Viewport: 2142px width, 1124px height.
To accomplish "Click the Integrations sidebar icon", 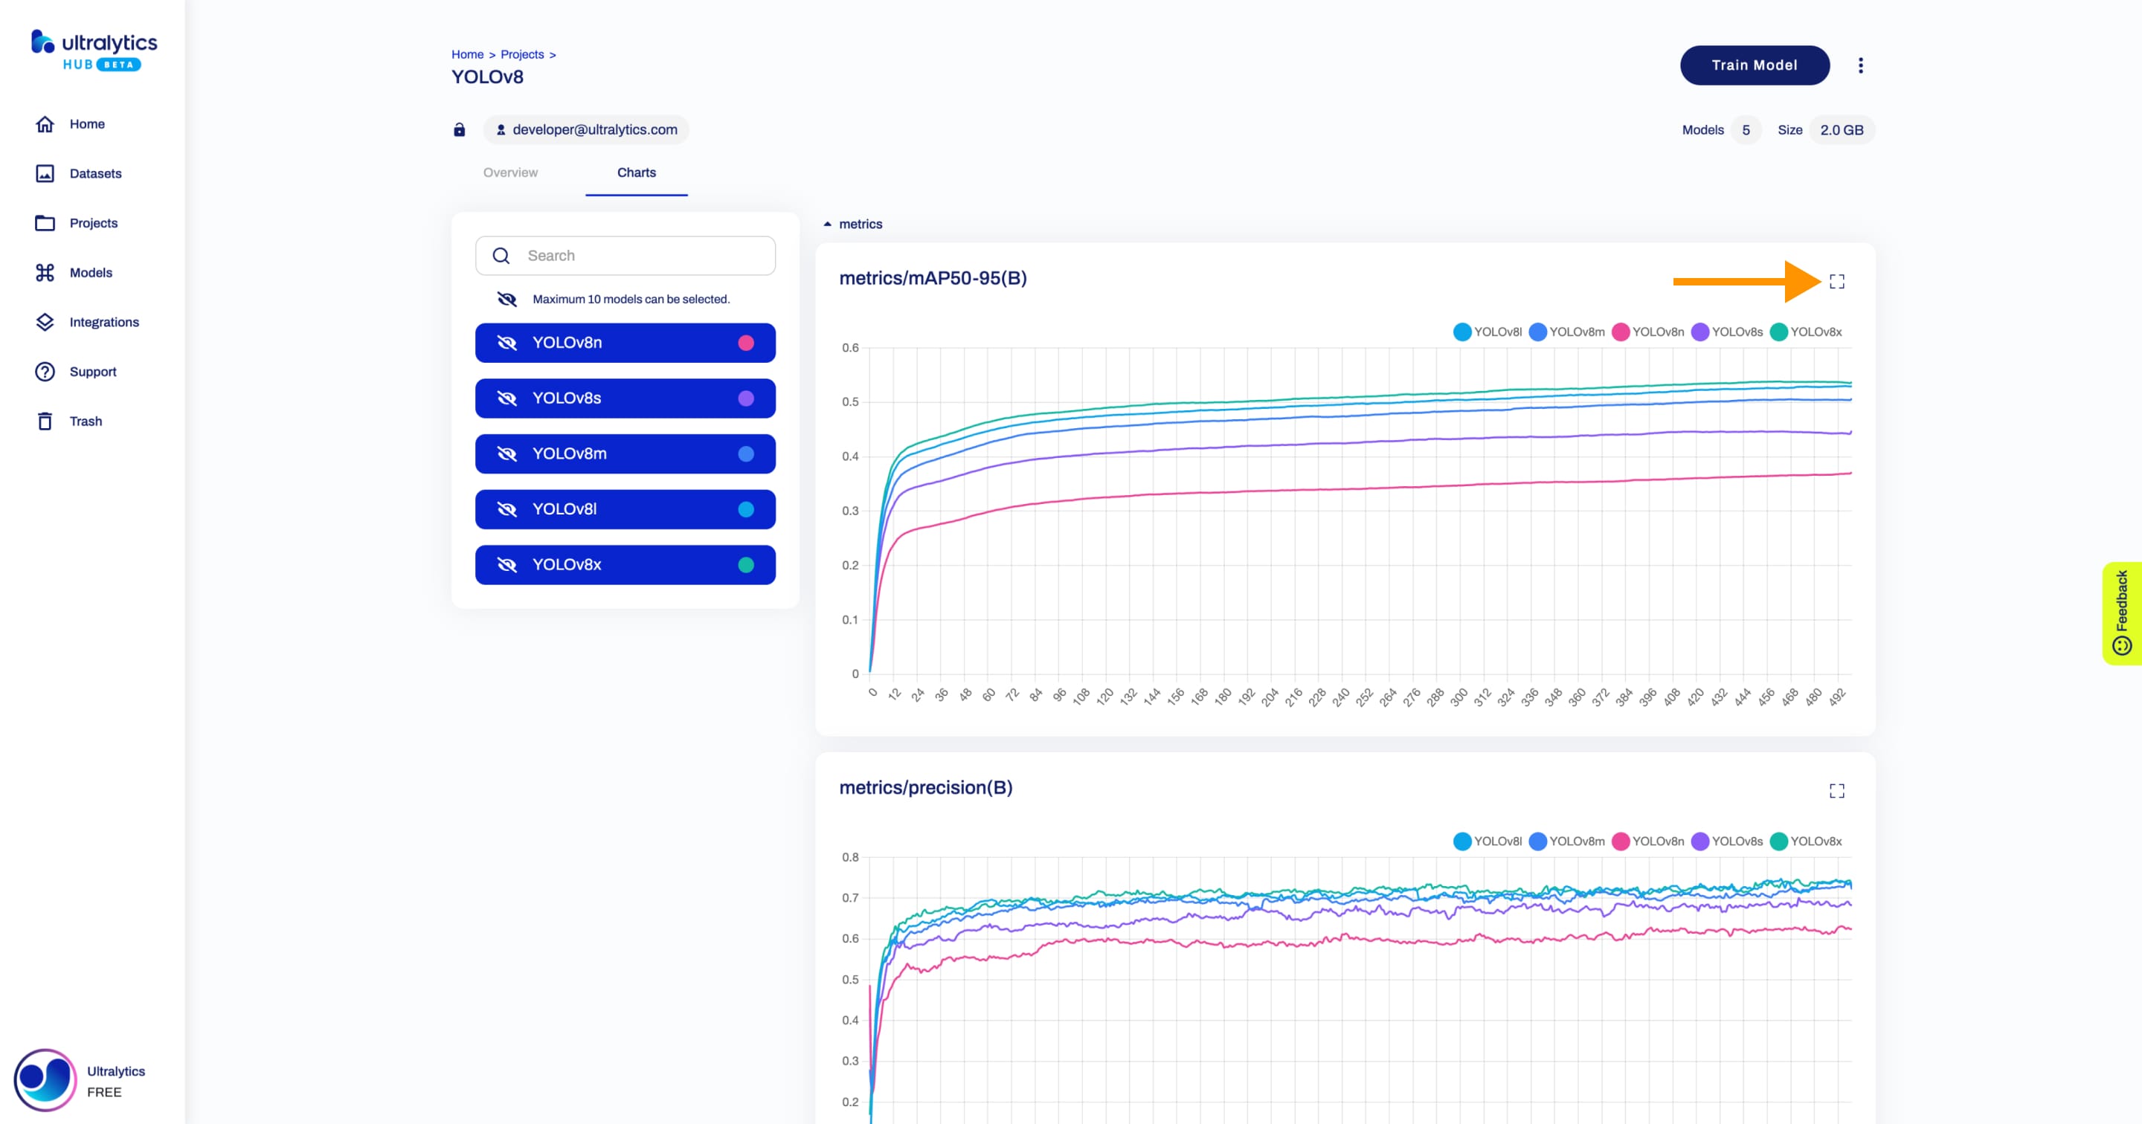I will click(x=44, y=321).
